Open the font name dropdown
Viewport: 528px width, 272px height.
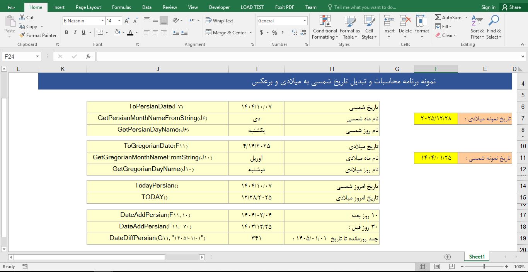pyautogui.click(x=103, y=20)
